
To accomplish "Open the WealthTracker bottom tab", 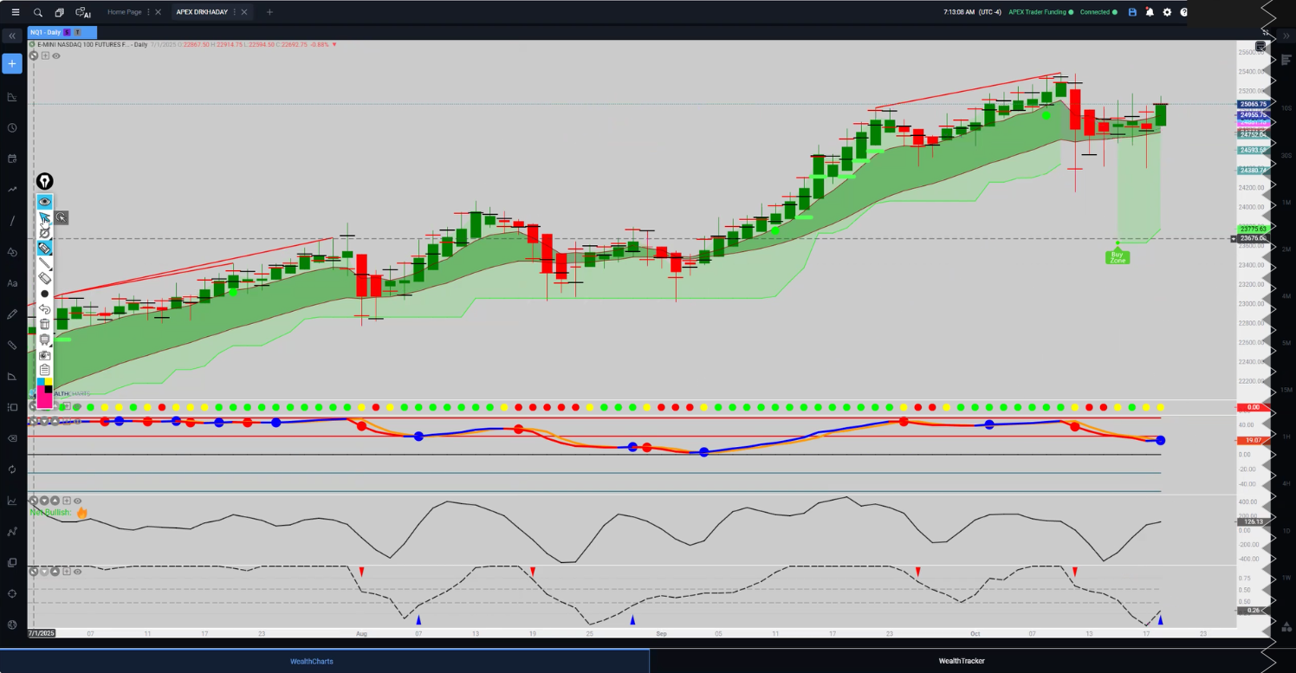I will [x=962, y=661].
